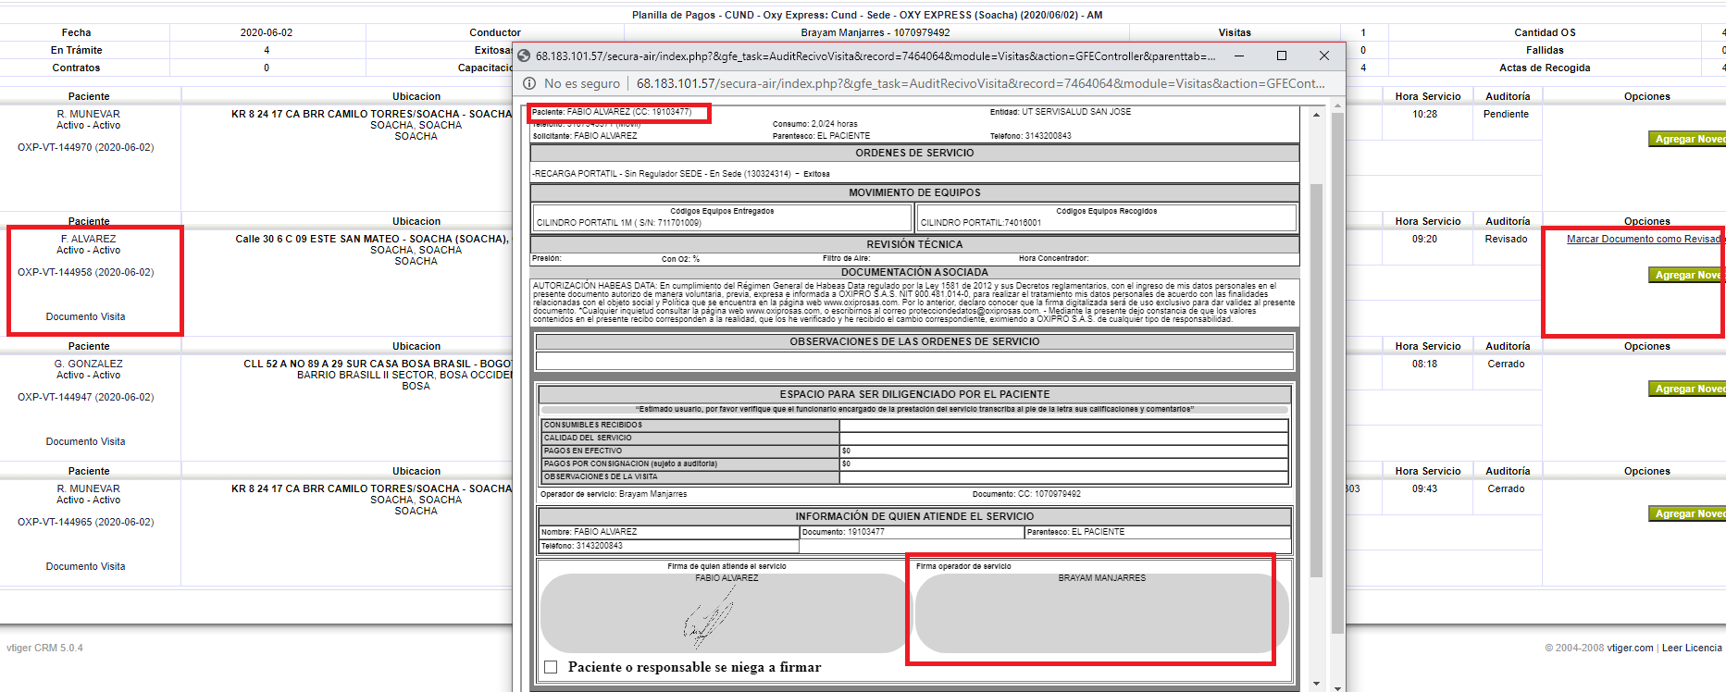Image resolution: width=1726 pixels, height=692 pixels.
Task: Open order OXP-VT-144965 (2020-06-02)
Action: click(86, 522)
